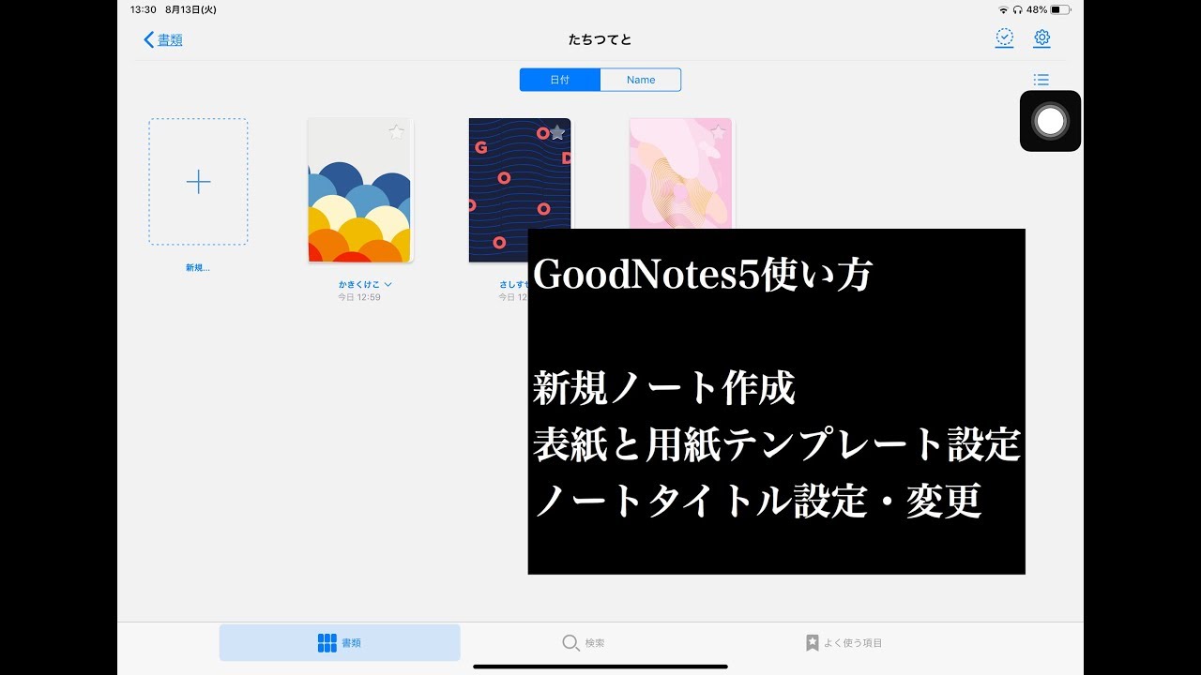Viewport: 1201px width, 675px height.
Task: Open よく使う項目 favorites tab
Action: pos(844,643)
